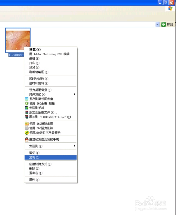Screen dimensions: 176x215
Task: Click in the address bar field
Action: pos(78,25)
